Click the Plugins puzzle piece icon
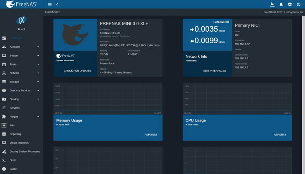Image resolution: width=305 pixels, height=174 pixels. click(x=4, y=117)
